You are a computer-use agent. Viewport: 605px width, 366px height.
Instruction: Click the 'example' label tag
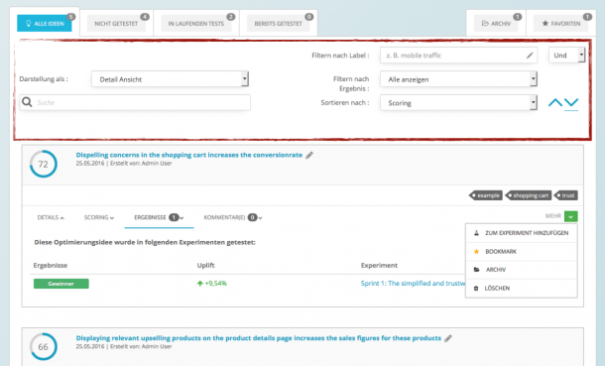coord(486,195)
